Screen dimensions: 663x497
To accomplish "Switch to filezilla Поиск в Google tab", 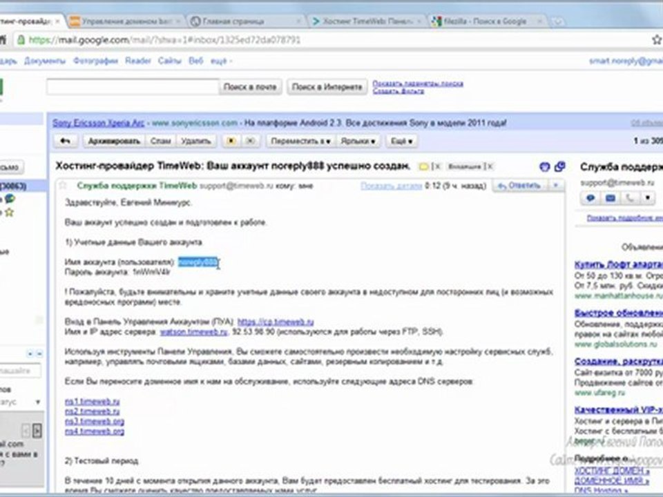I will tap(487, 21).
